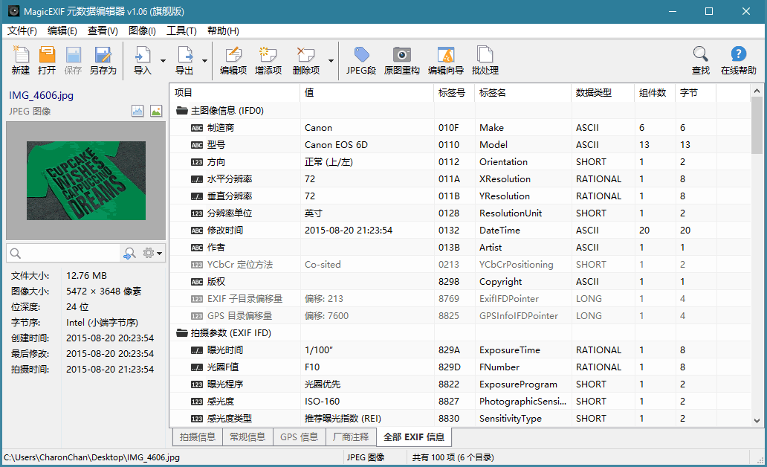Select the 曝光时间 row with 1/100"

460,350
